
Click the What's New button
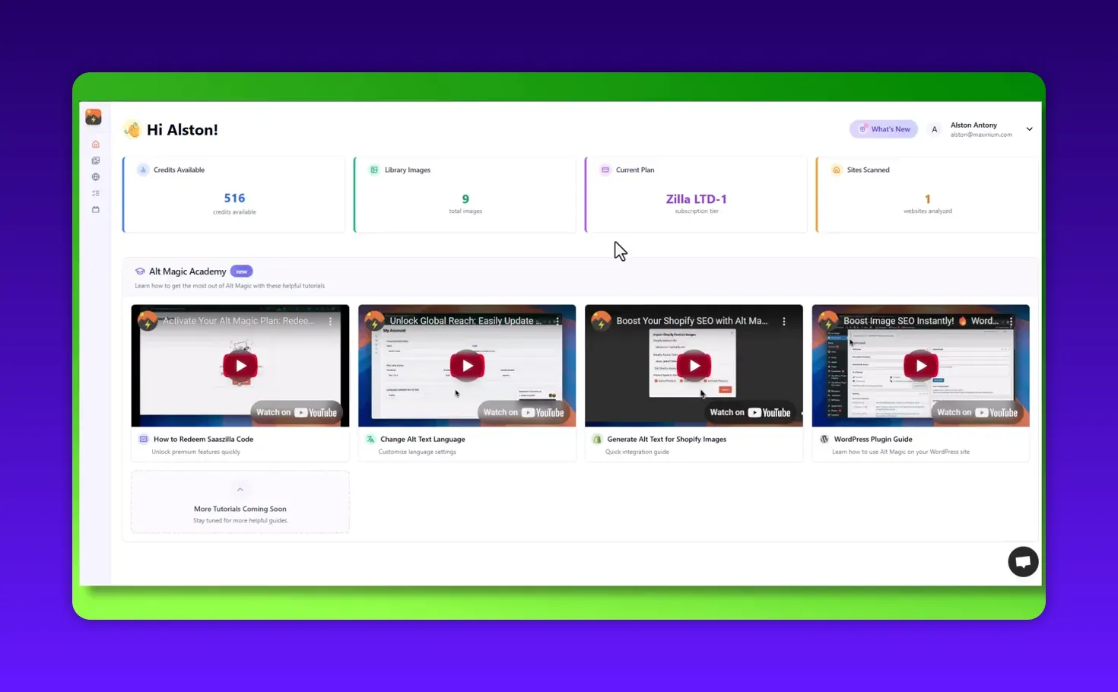coord(883,129)
